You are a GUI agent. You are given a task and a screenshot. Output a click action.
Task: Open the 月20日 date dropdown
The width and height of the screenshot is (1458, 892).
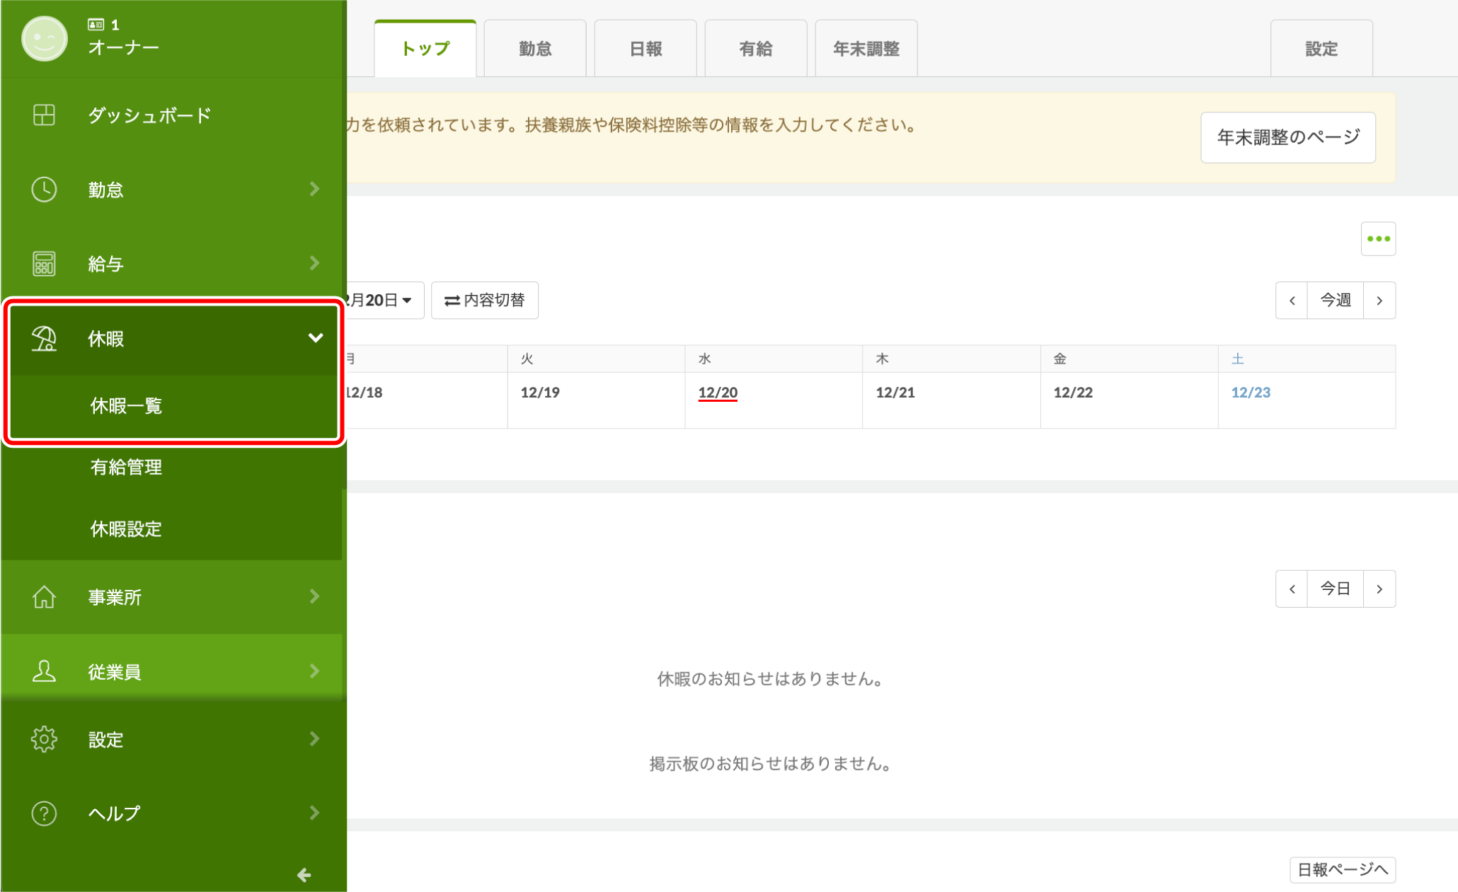click(382, 301)
